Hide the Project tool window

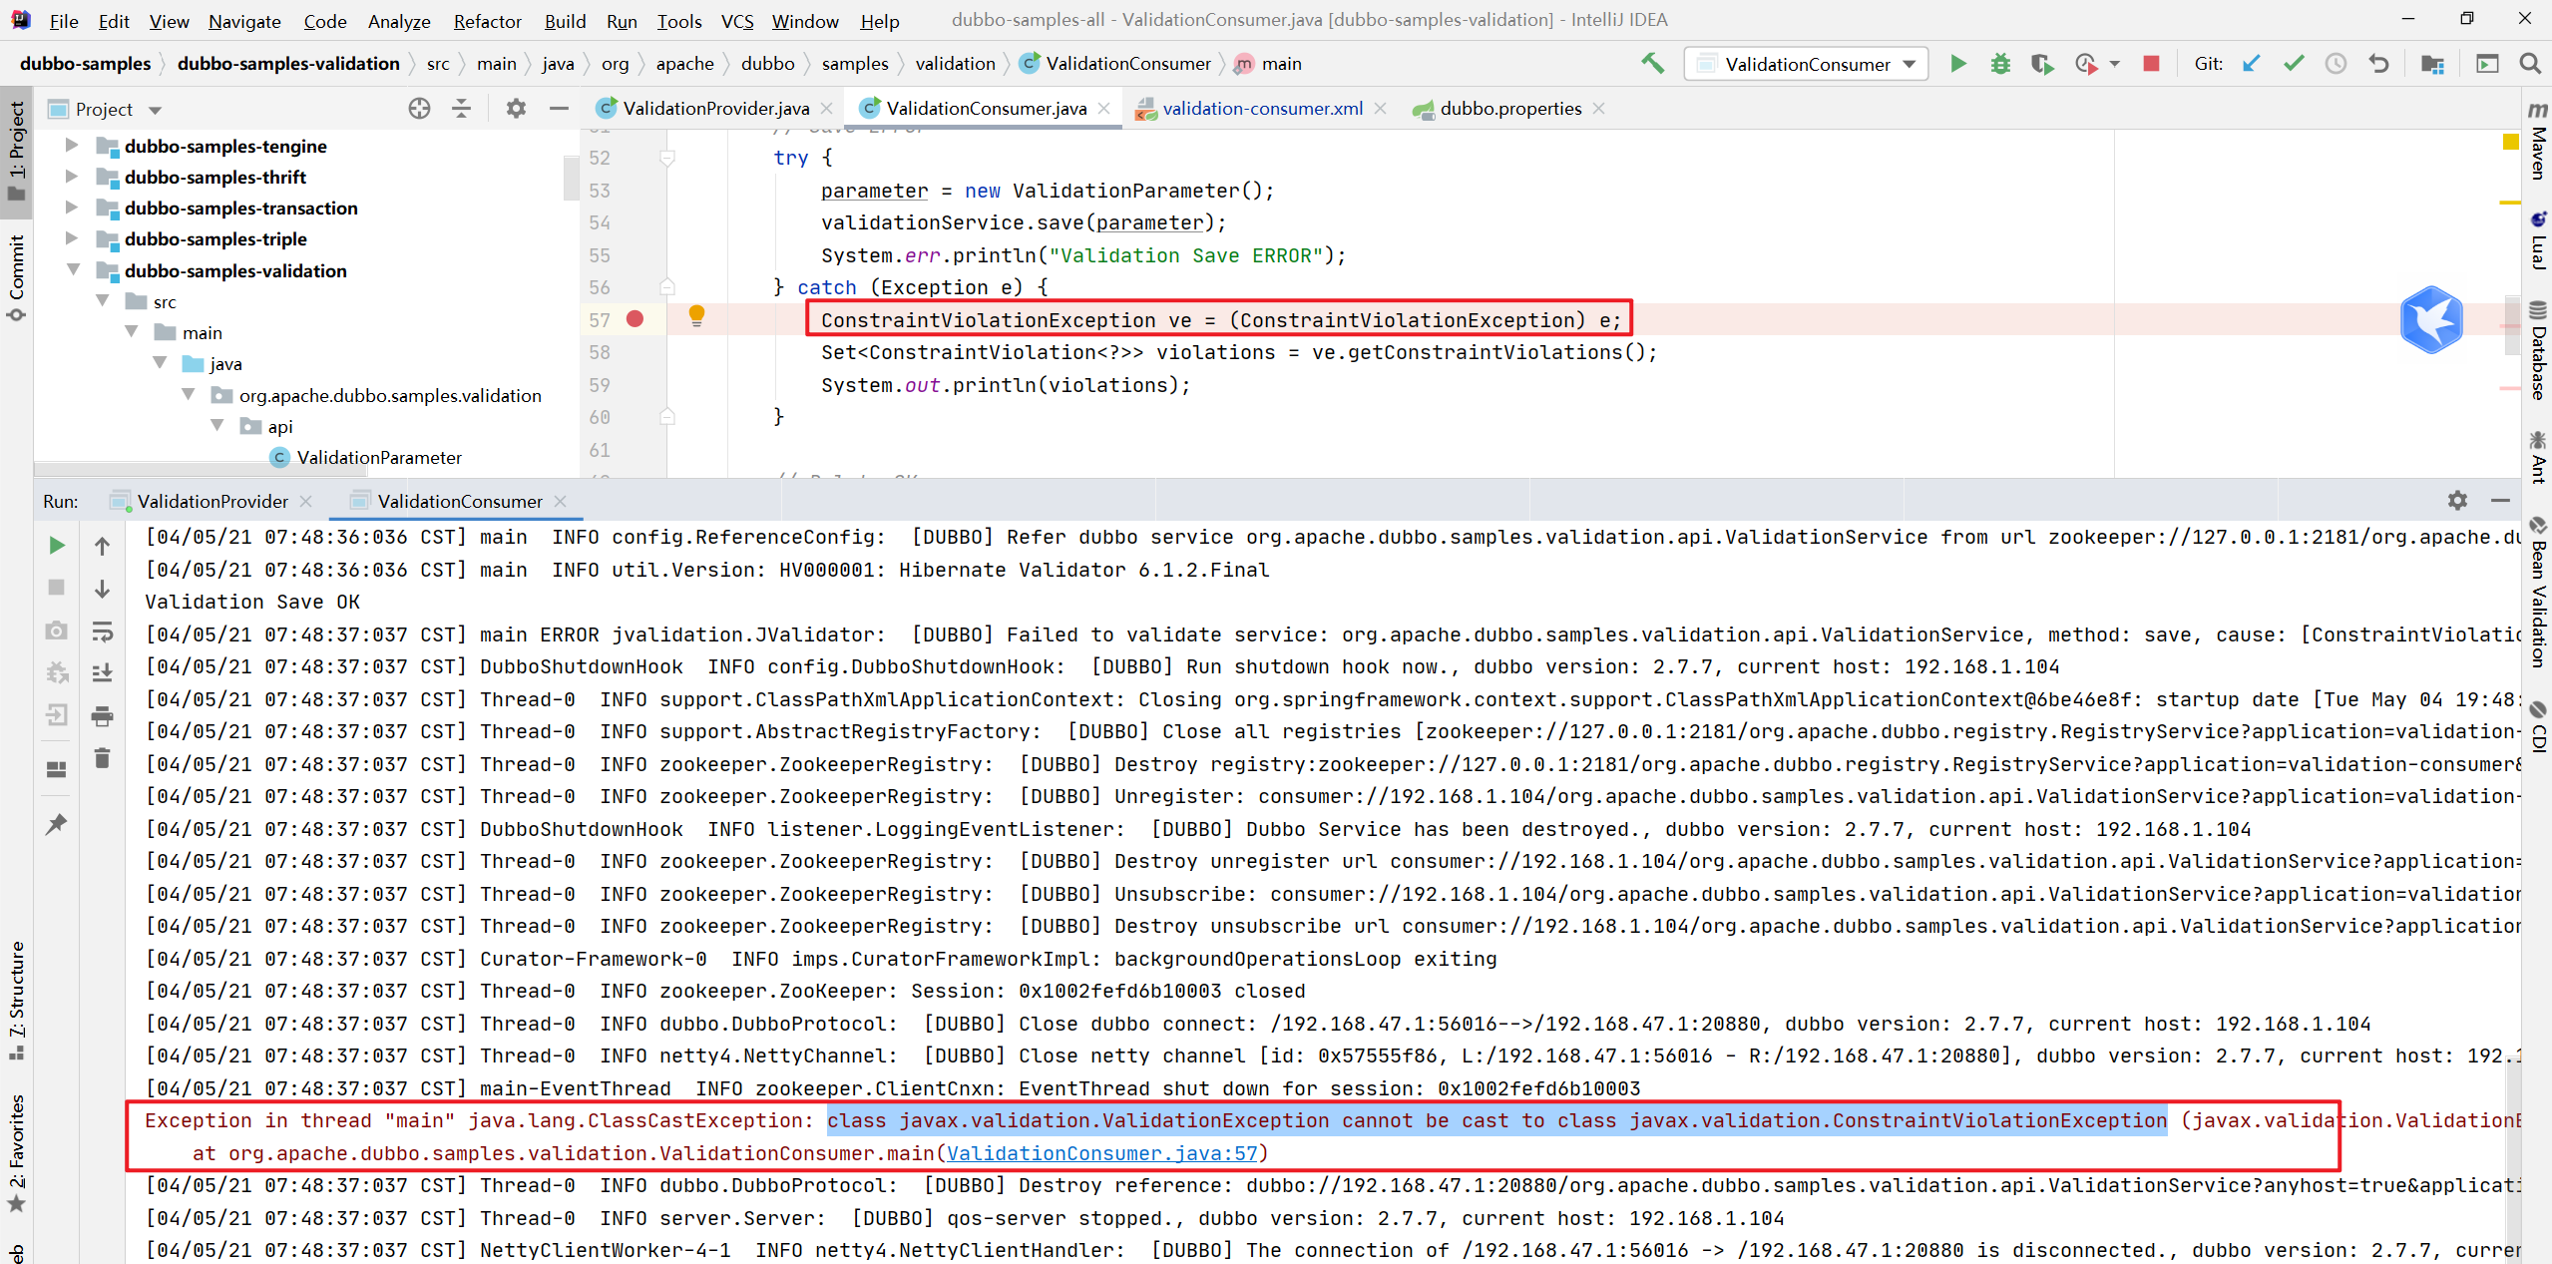(x=559, y=109)
